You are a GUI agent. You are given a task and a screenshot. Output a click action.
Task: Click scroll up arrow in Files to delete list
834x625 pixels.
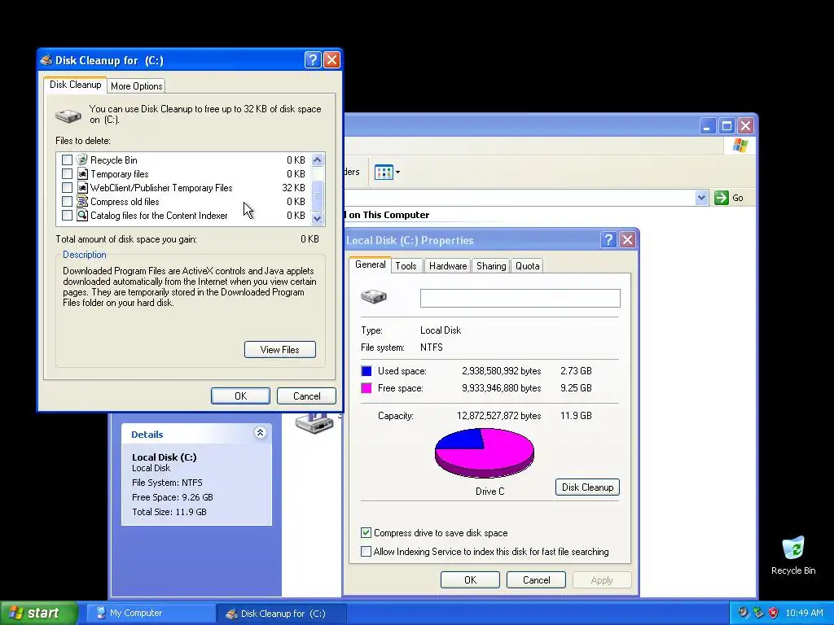(x=318, y=160)
